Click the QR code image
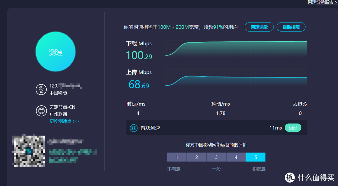Viewport: 338px width, 186px height. (x=28, y=151)
